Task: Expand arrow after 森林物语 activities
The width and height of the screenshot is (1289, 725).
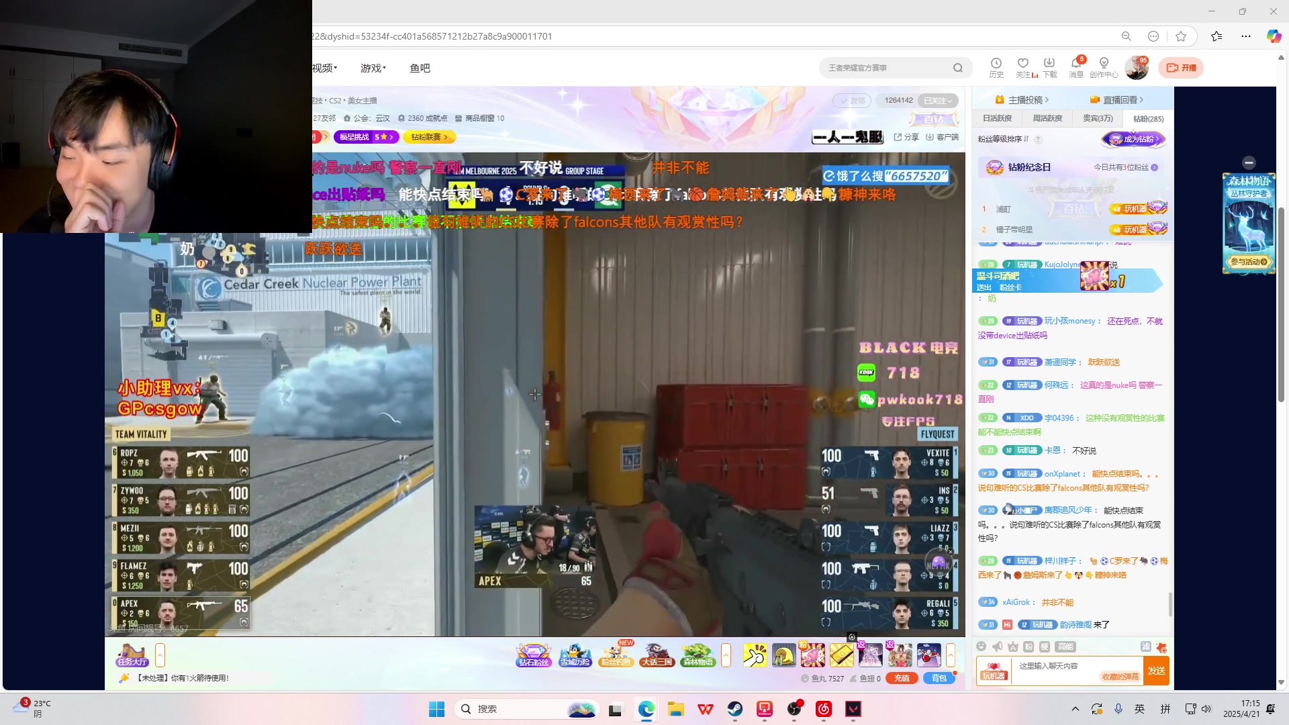Action: [726, 655]
